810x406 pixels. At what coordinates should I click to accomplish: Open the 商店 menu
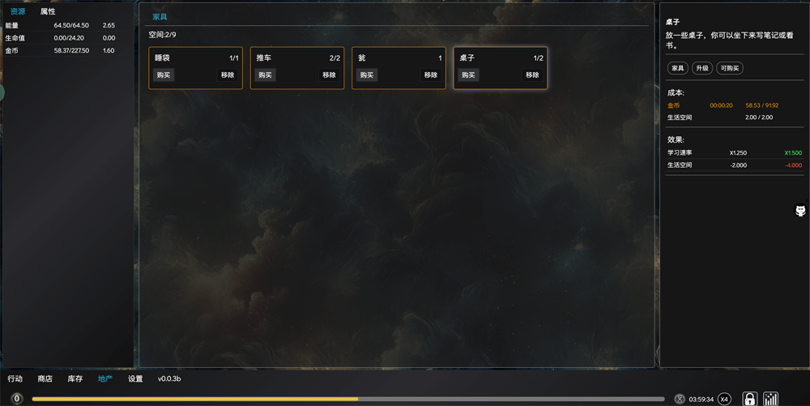click(x=45, y=378)
